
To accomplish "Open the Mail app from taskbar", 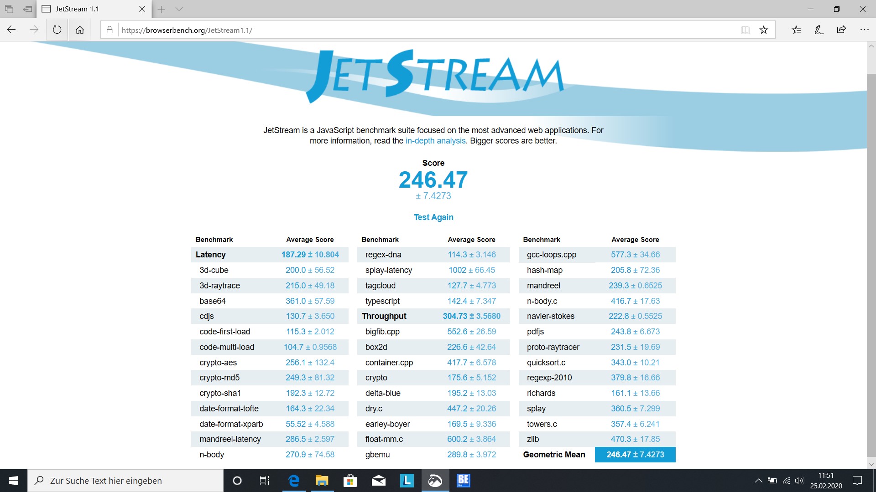I will 378,481.
